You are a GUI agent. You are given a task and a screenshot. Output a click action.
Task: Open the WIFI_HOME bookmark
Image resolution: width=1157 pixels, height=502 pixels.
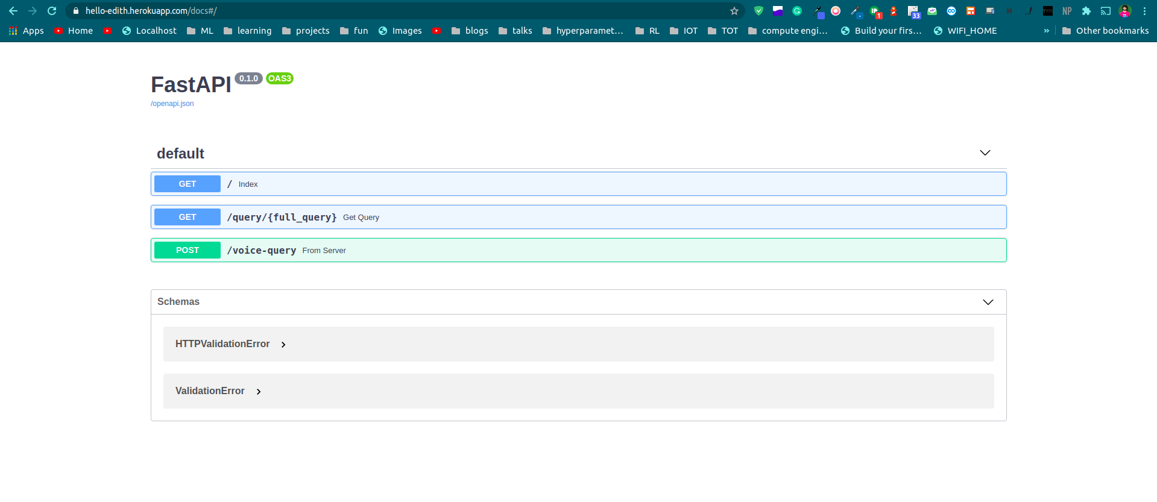[x=965, y=31]
